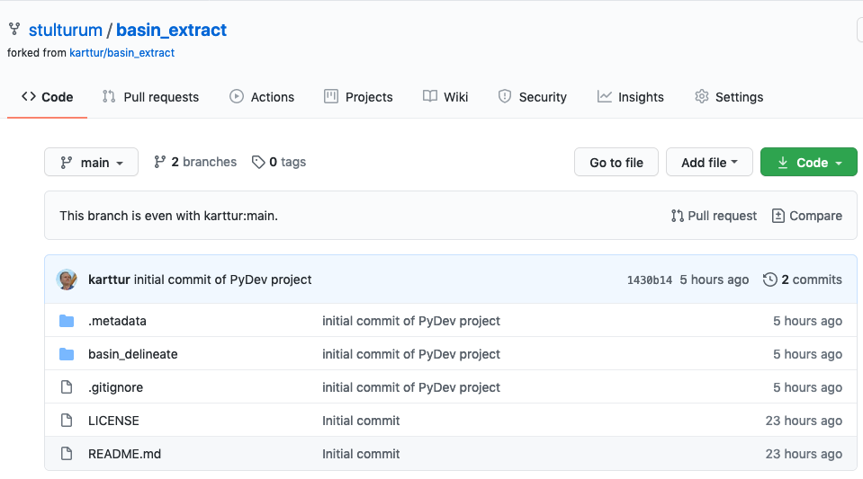Open the green Code download dropdown
This screenshot has height=479, width=863.
(808, 163)
